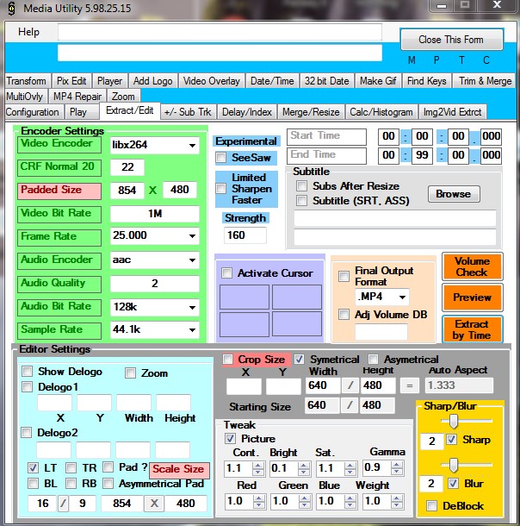The width and height of the screenshot is (520, 526).
Task: Adjust the Sharp slider handle
Action: tap(454, 421)
